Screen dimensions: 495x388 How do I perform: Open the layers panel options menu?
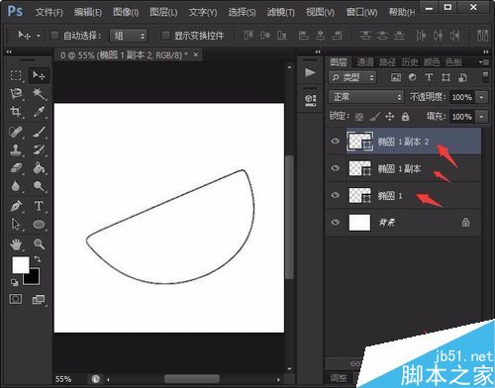point(484,62)
